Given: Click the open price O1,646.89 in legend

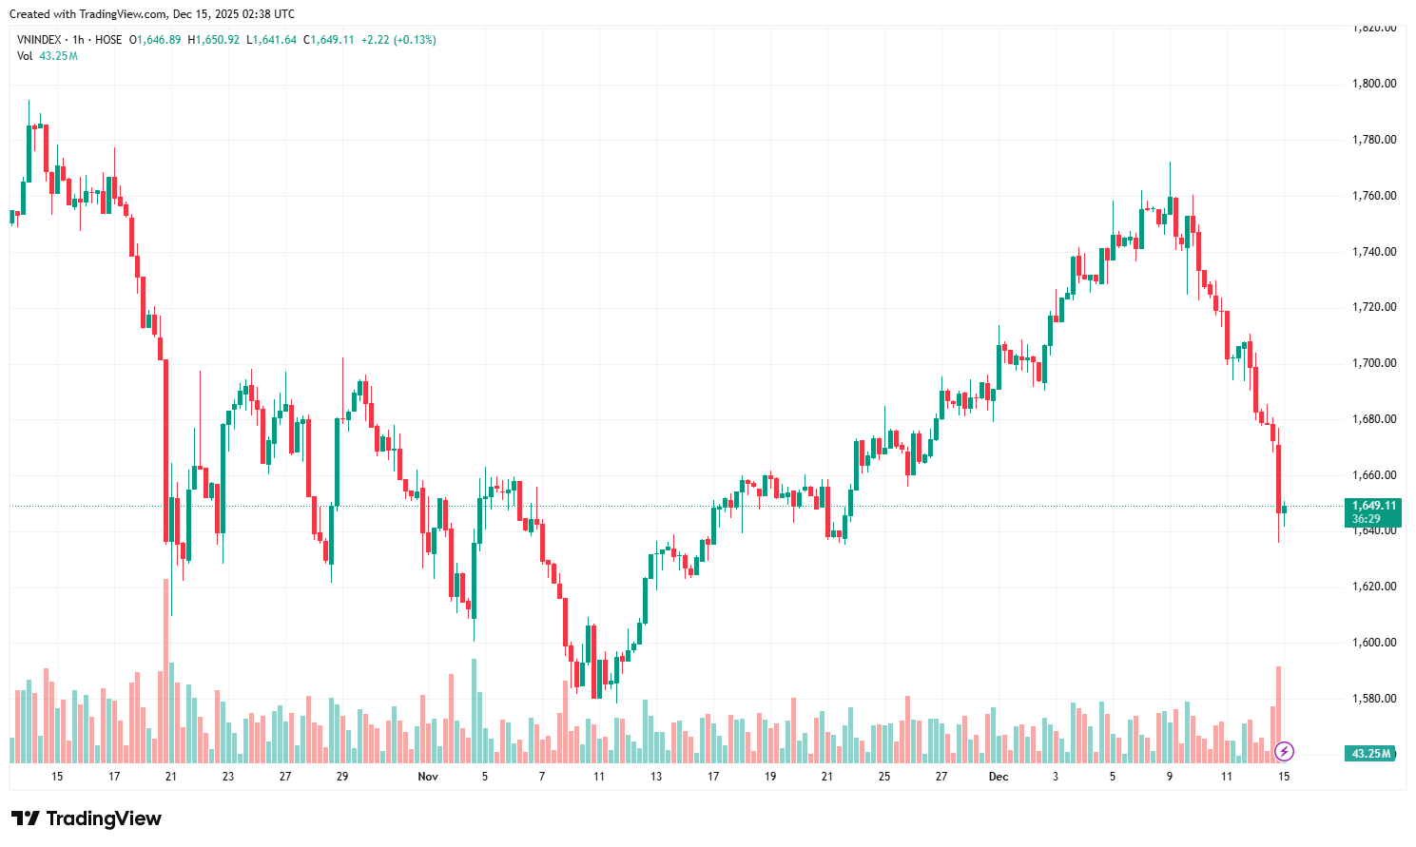Looking at the screenshot, I should pos(155,40).
